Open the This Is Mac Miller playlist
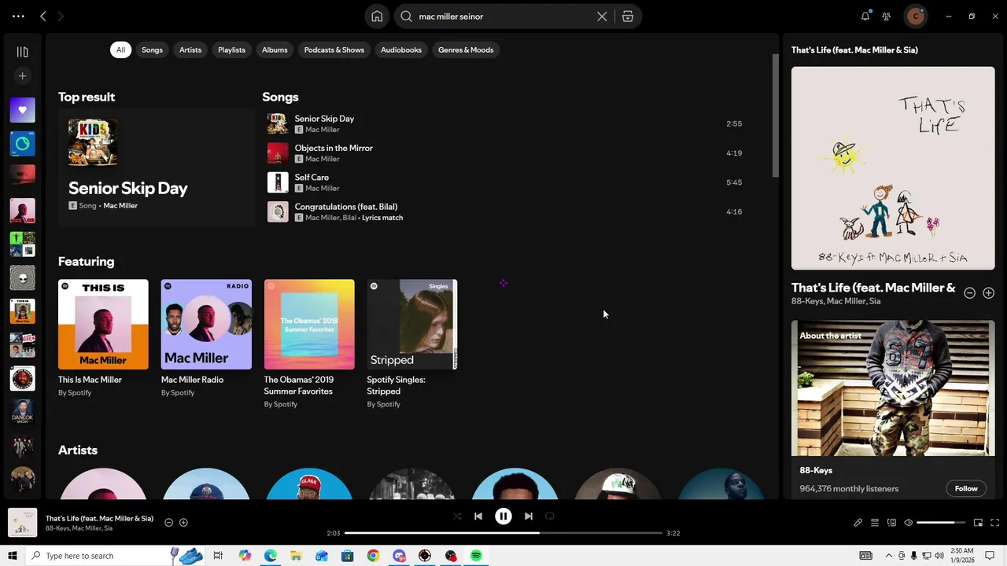The width and height of the screenshot is (1007, 566). (103, 340)
